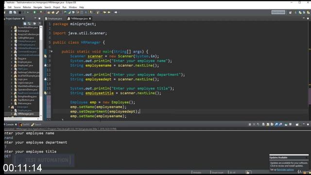Open the Window menu
This screenshot has height=175, width=311.
[x=73, y=7]
